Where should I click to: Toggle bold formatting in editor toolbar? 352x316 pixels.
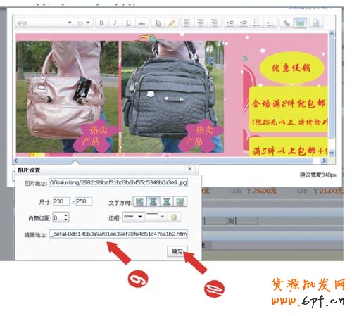101,23
